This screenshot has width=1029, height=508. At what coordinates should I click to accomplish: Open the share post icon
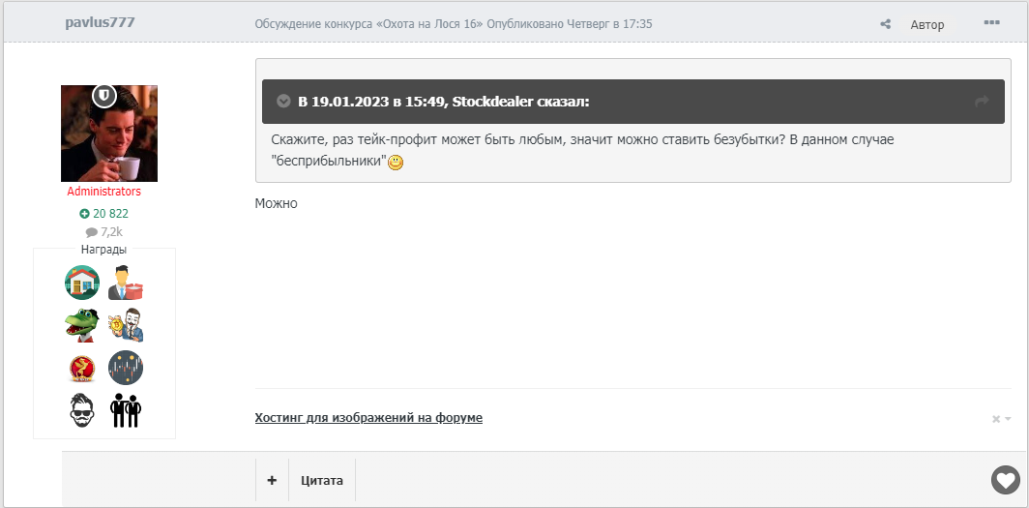[x=885, y=24]
